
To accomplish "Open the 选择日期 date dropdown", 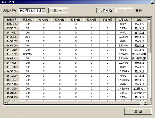I will (x=43, y=11).
